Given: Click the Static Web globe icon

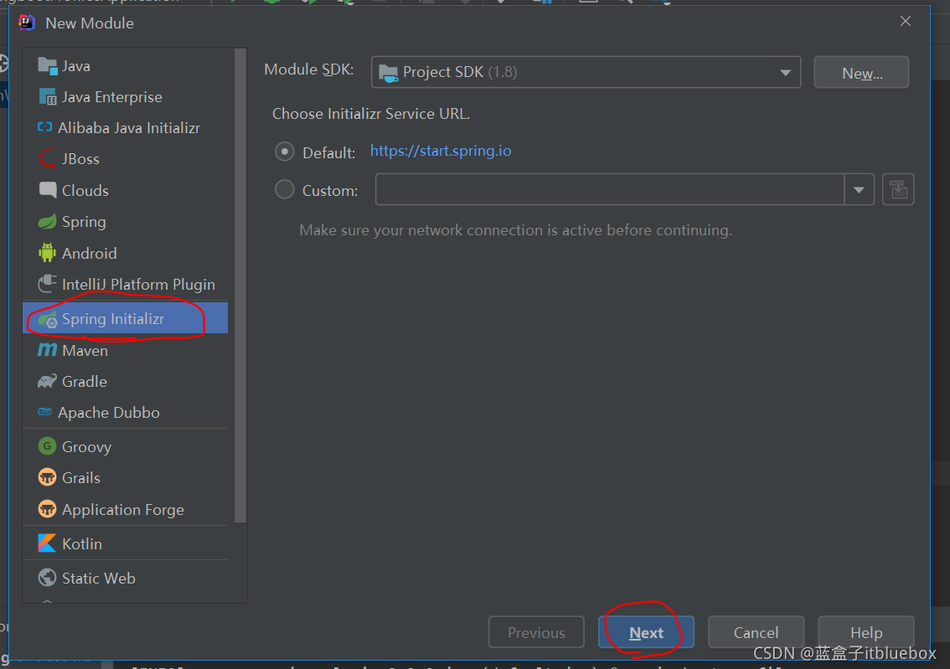Looking at the screenshot, I should (x=47, y=578).
